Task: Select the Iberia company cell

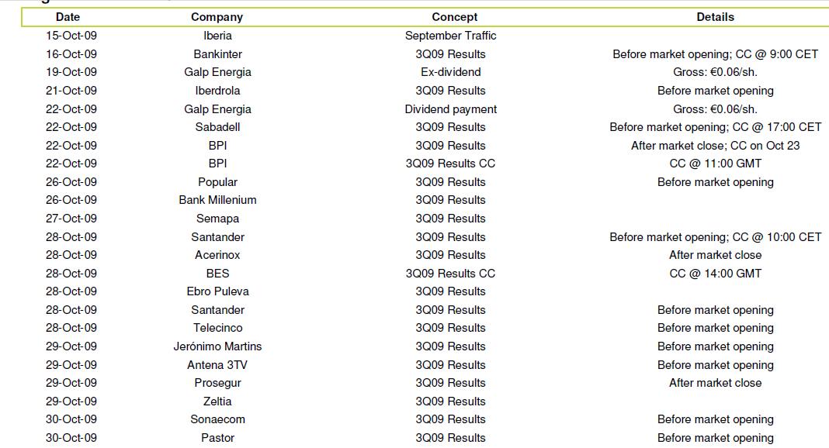Action: click(217, 36)
